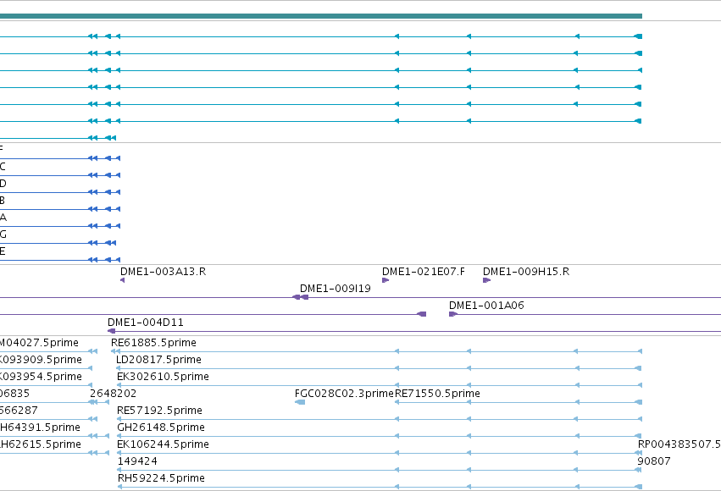The height and width of the screenshot is (491, 721).
Task: Select the RE71550.5prime EST label
Action: coord(437,394)
